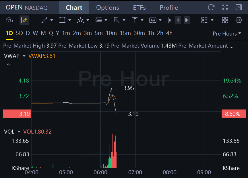Open the Fibonacci tool dropdown arrow

click(x=106, y=20)
